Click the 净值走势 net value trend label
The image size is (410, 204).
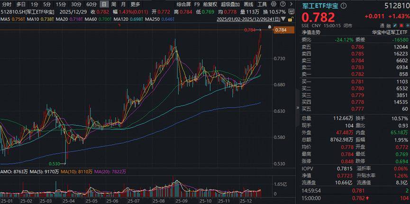click(313, 32)
